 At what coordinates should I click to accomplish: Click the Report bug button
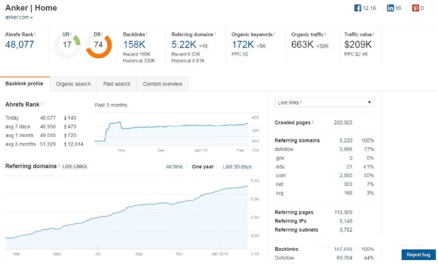tap(418, 255)
